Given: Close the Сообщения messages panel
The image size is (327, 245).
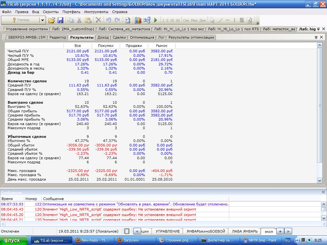Looking at the screenshot, I should coord(323,192).
